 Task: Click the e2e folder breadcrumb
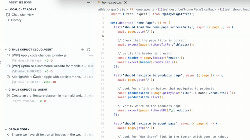coord(122,10)
